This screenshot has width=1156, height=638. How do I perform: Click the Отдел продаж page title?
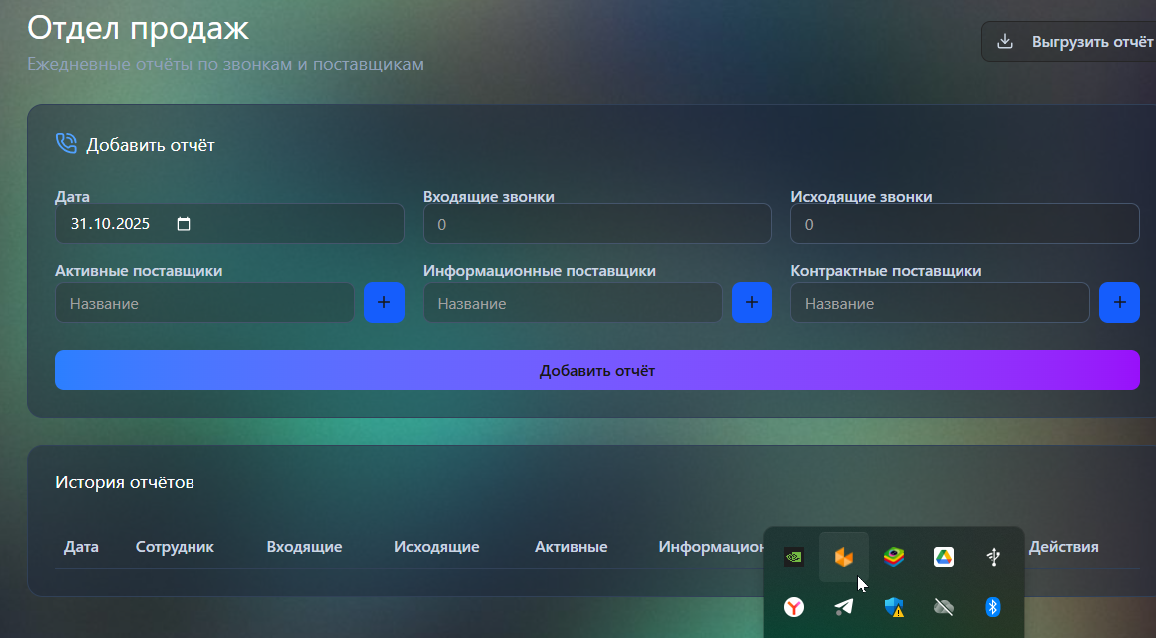point(138,28)
